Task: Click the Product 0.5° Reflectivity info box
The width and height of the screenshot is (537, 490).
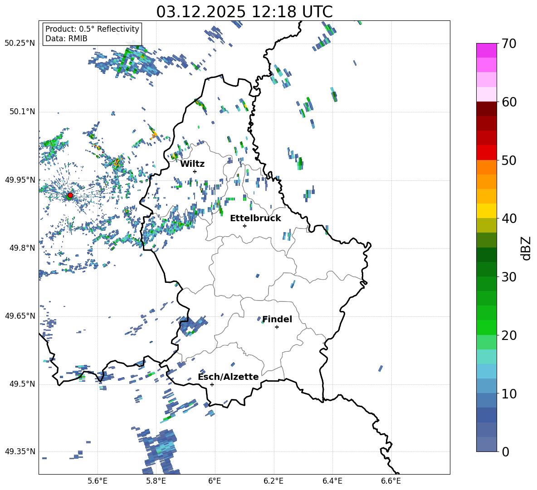Action: click(92, 34)
